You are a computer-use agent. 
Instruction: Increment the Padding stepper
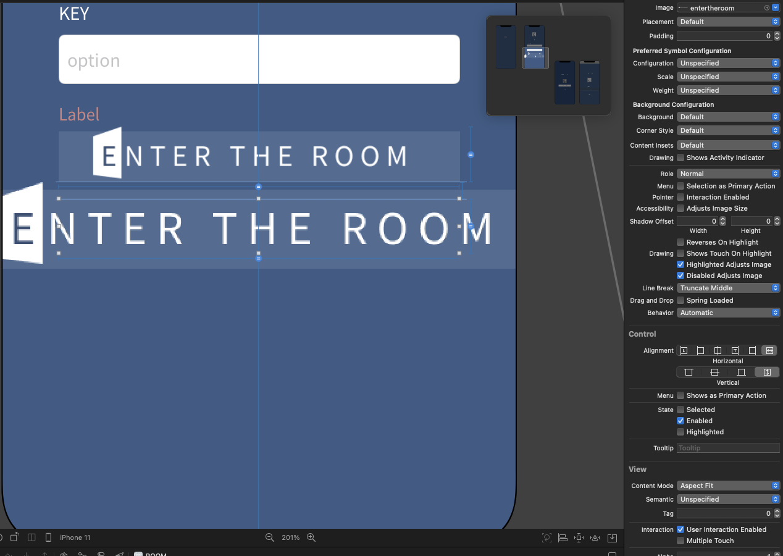777,34
